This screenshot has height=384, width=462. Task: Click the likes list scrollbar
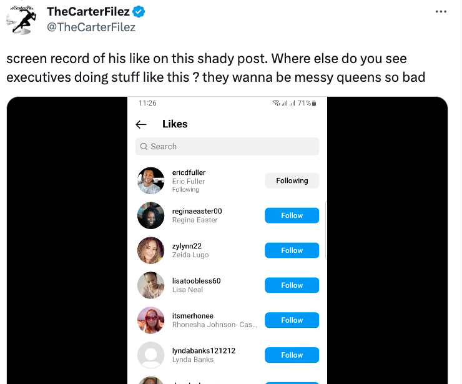[x=326, y=230]
